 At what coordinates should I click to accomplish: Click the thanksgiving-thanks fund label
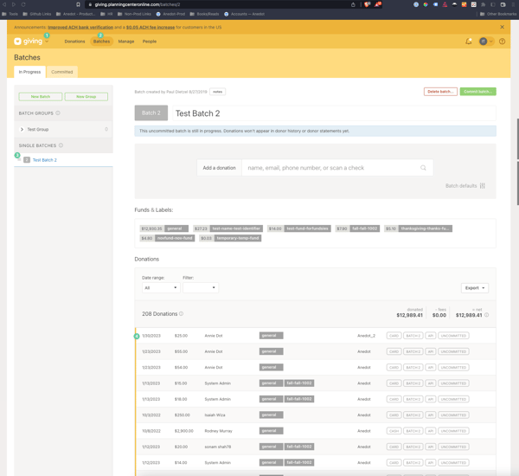pos(418,228)
